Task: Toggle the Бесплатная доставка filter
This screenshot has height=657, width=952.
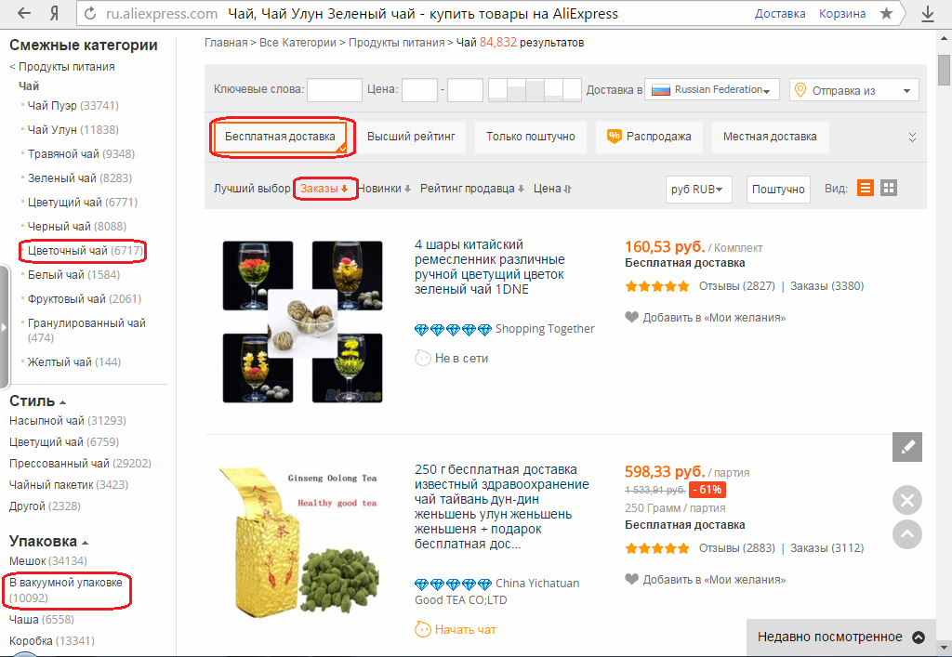Action: pyautogui.click(x=280, y=138)
